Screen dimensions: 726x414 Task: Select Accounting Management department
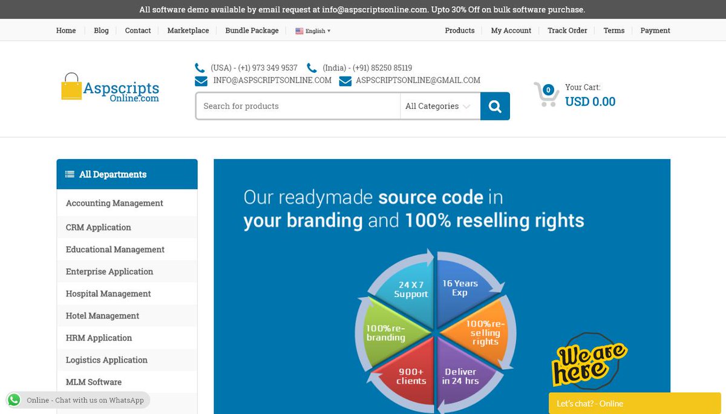[114, 203]
